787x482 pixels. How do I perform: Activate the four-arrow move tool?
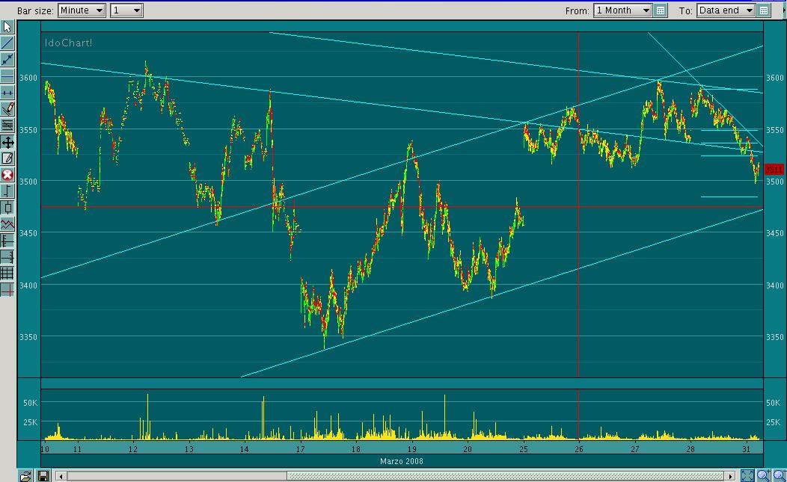7,143
